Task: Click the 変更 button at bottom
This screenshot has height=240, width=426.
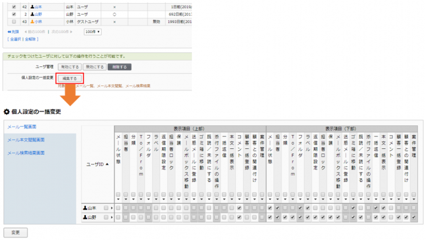Action: 15,232
